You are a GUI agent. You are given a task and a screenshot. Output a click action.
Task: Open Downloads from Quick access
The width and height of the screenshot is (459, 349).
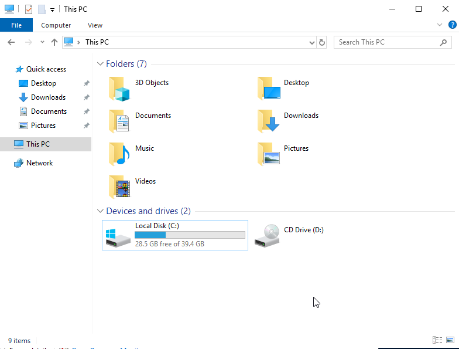pyautogui.click(x=48, y=97)
